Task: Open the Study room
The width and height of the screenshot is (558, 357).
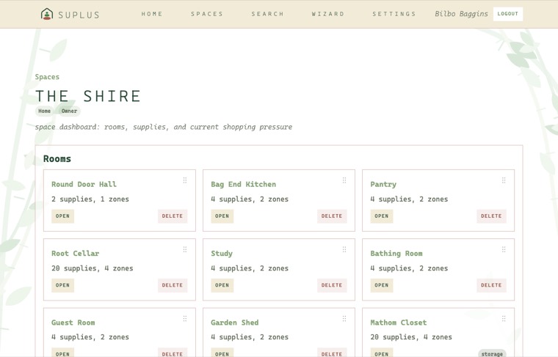Action: 222,285
